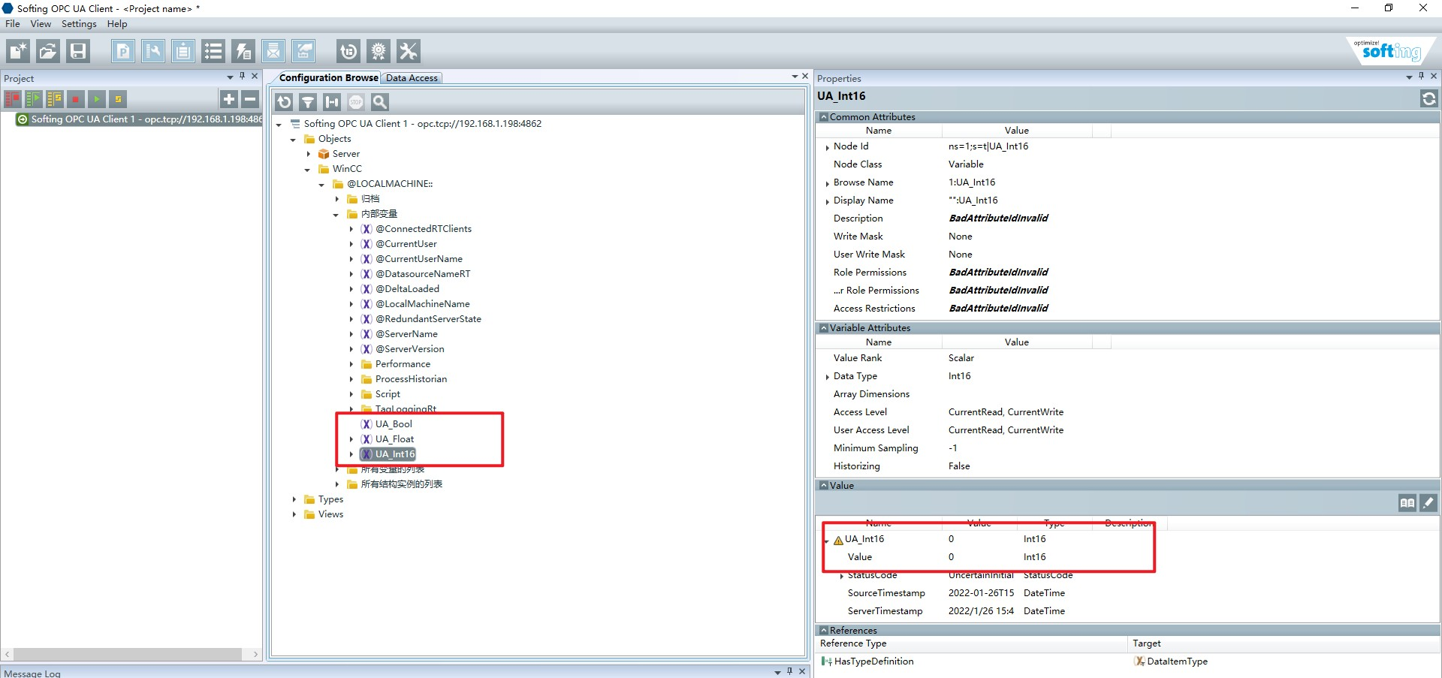Click the red disconnect all sessions icon
The height and width of the screenshot is (678, 1442).
tap(13, 98)
